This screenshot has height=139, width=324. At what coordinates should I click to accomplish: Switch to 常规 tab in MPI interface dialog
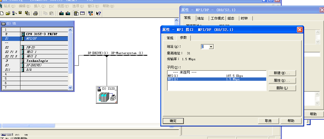pos(170,38)
